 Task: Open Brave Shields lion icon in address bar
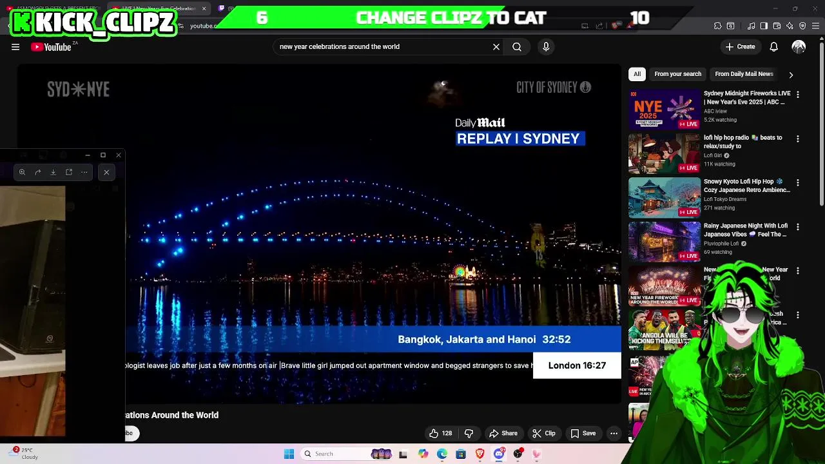pyautogui.click(x=616, y=26)
